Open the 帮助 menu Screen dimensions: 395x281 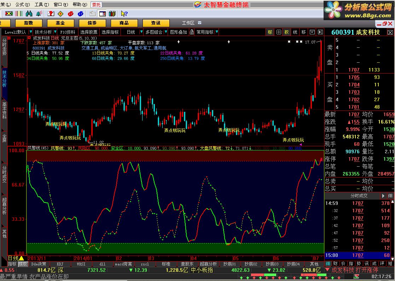[80, 5]
